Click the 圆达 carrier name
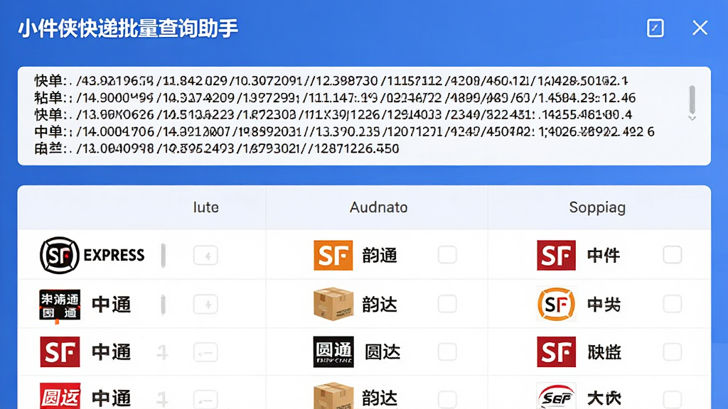 pos(382,352)
